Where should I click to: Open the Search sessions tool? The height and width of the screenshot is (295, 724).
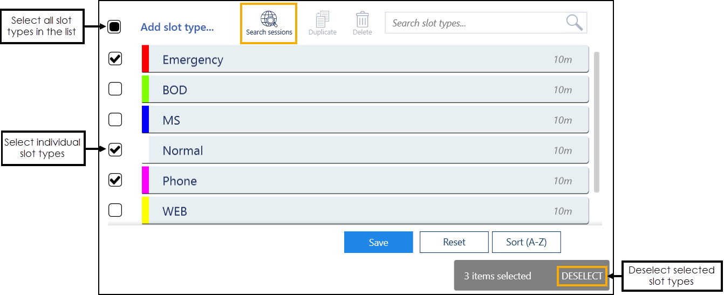tap(269, 24)
